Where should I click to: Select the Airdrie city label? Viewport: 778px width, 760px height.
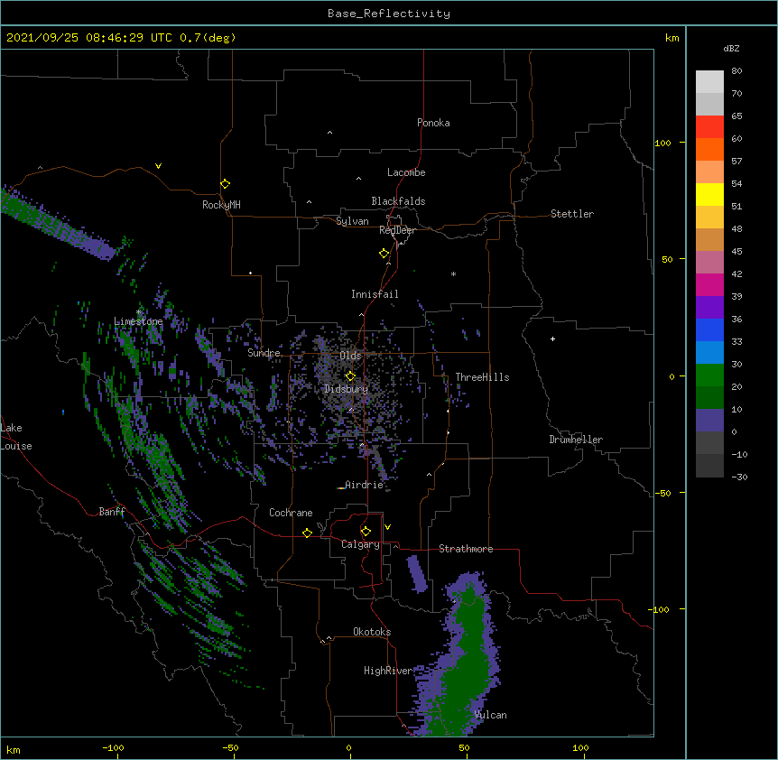click(x=364, y=485)
